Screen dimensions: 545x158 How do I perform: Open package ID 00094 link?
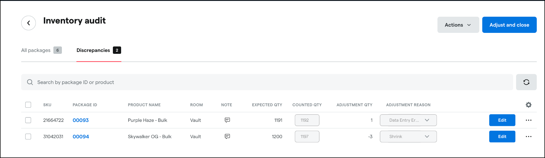81,137
